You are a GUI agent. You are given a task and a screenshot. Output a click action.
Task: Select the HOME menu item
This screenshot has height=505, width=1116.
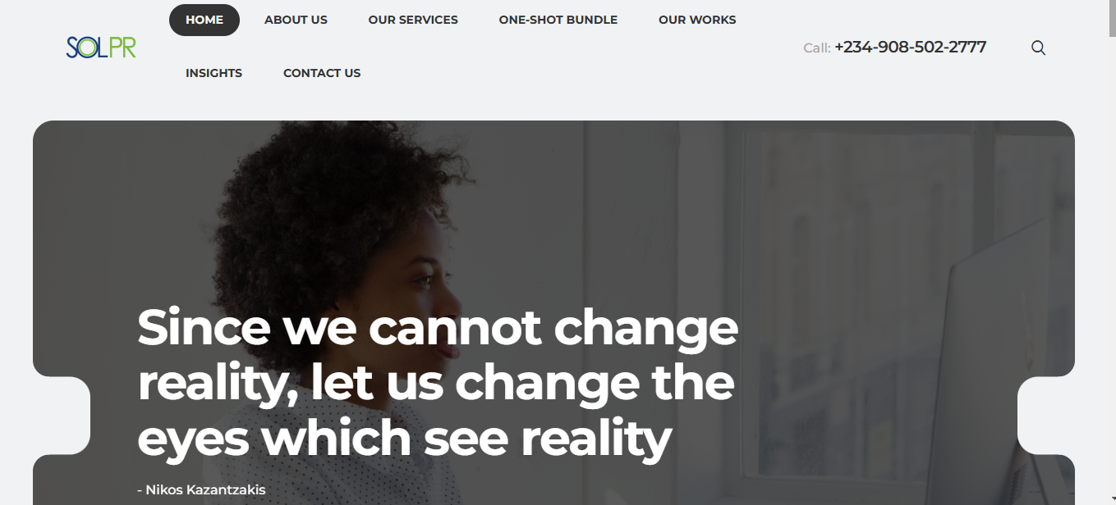pyautogui.click(x=204, y=20)
